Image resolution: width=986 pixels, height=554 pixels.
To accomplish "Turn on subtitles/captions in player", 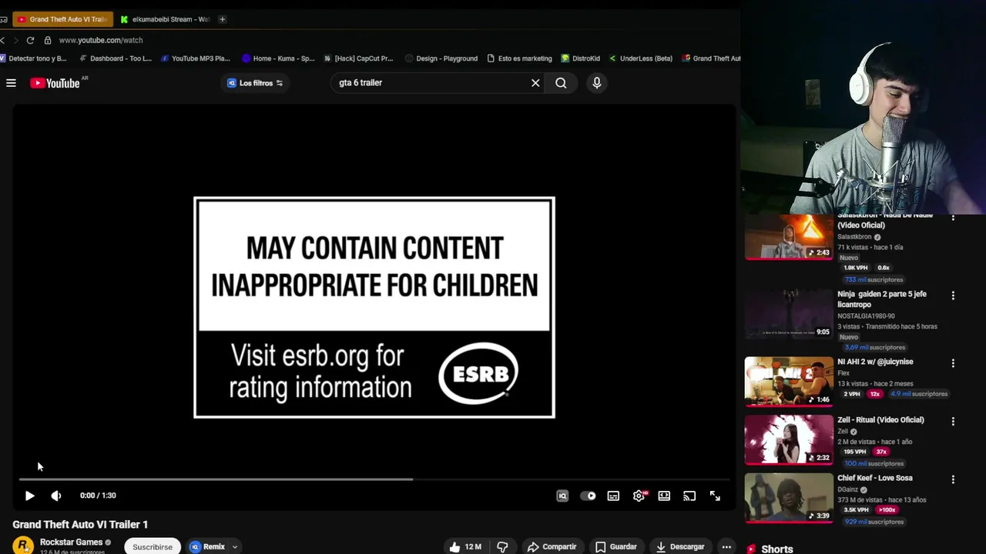I will (x=613, y=496).
